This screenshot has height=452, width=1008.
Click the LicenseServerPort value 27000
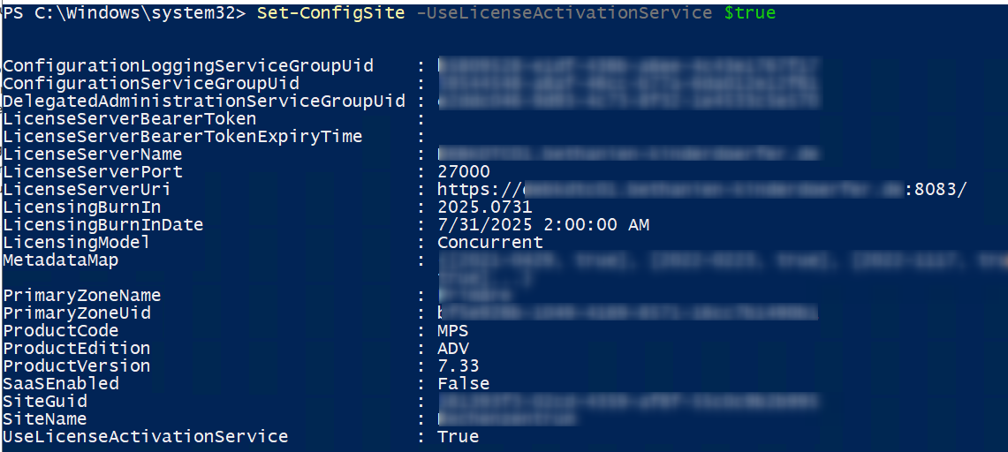pyautogui.click(x=463, y=172)
